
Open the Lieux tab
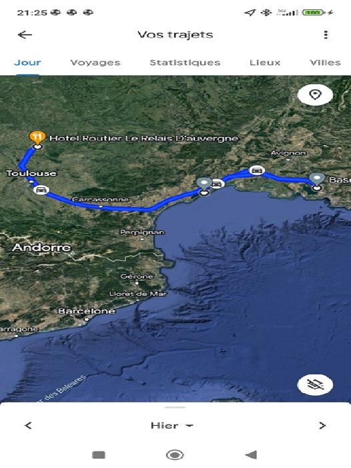tap(265, 62)
